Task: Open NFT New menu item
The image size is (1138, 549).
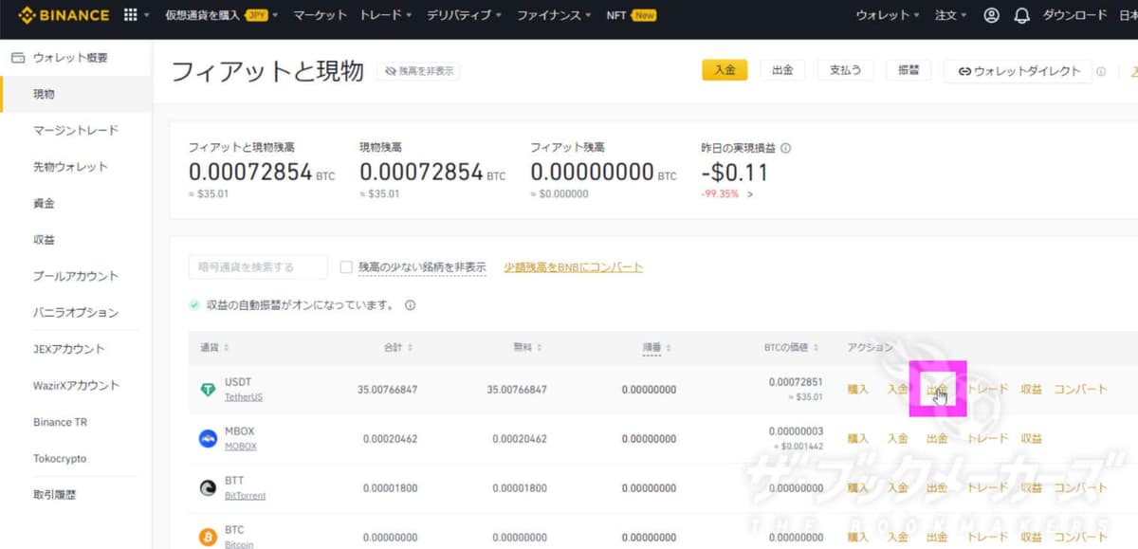Action: tap(632, 15)
